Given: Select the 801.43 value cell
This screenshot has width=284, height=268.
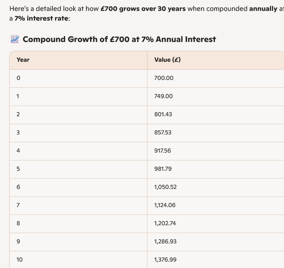Looking at the screenshot, I should [x=163, y=114].
